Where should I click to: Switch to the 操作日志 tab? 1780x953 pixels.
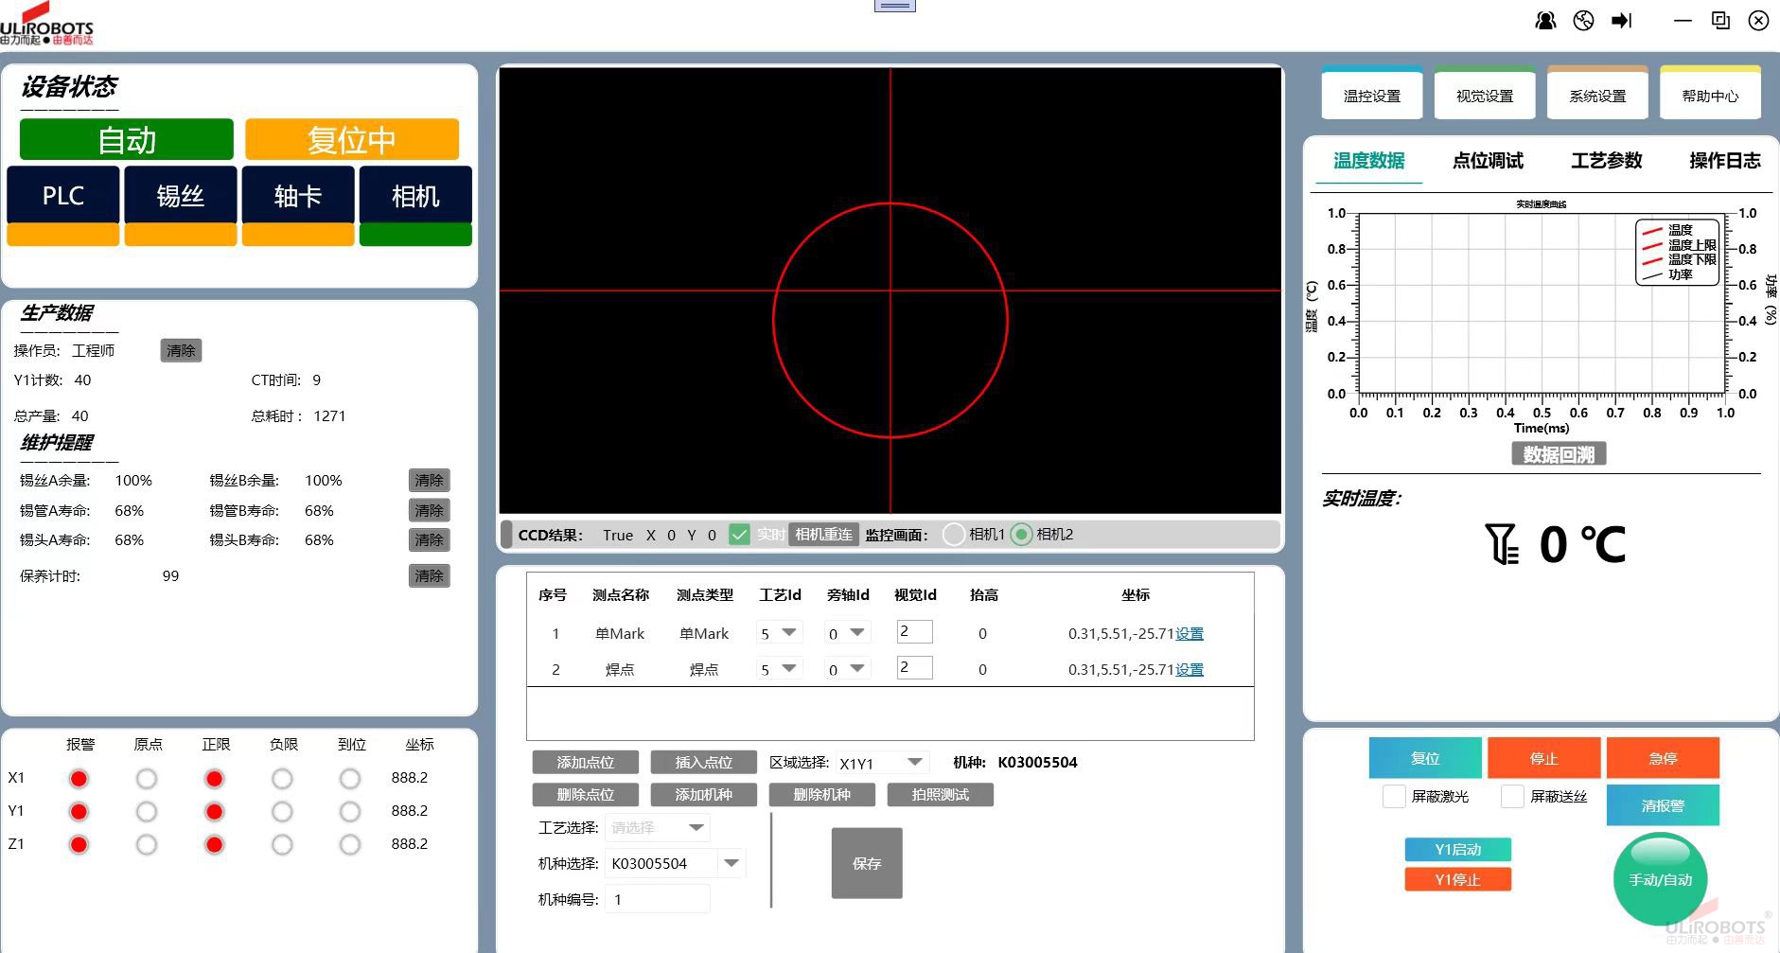point(1724,161)
